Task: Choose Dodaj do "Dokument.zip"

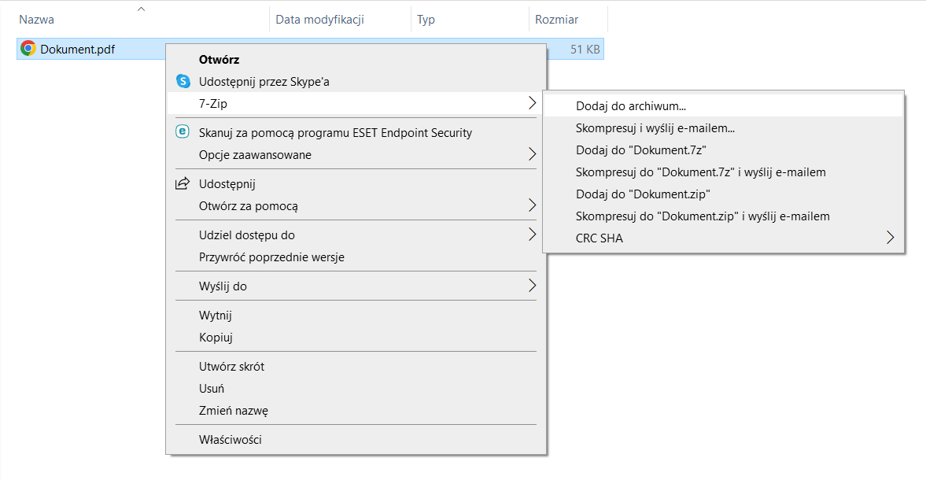Action: point(643,194)
